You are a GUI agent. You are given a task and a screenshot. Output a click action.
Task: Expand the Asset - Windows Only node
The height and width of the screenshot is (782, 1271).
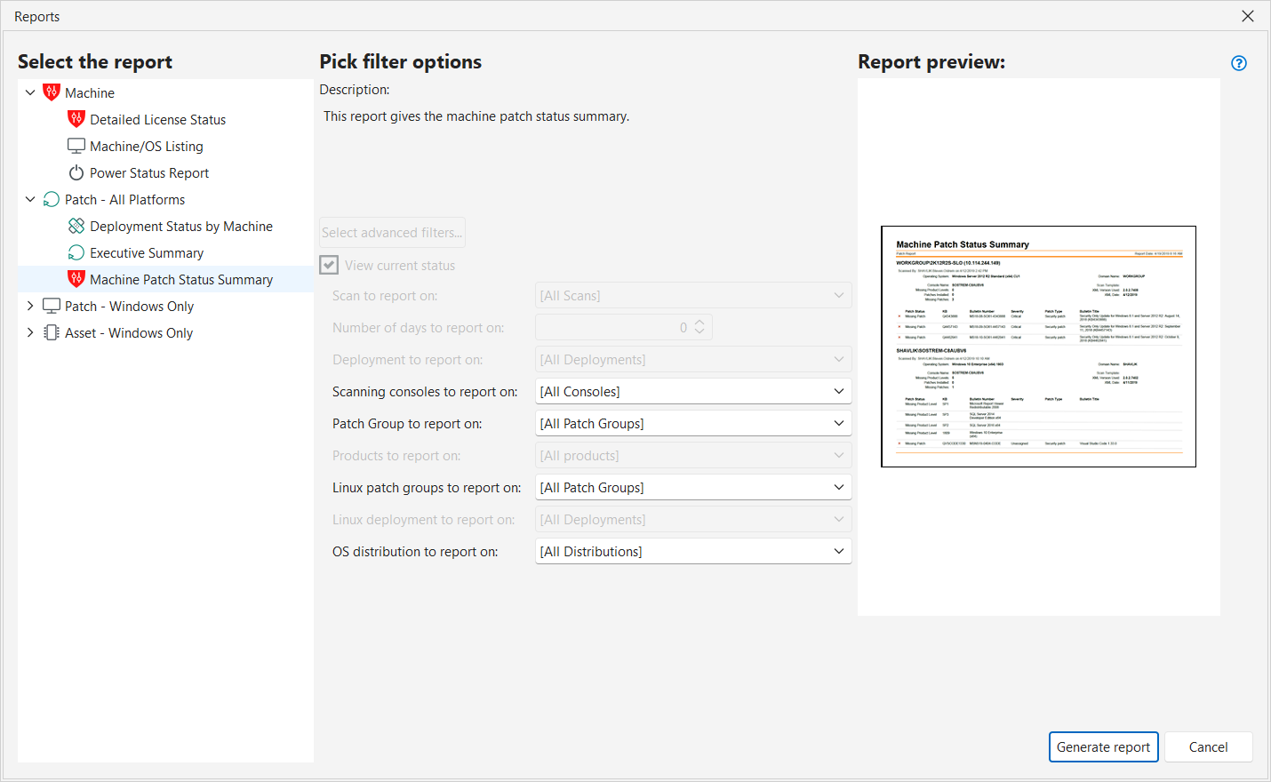30,332
